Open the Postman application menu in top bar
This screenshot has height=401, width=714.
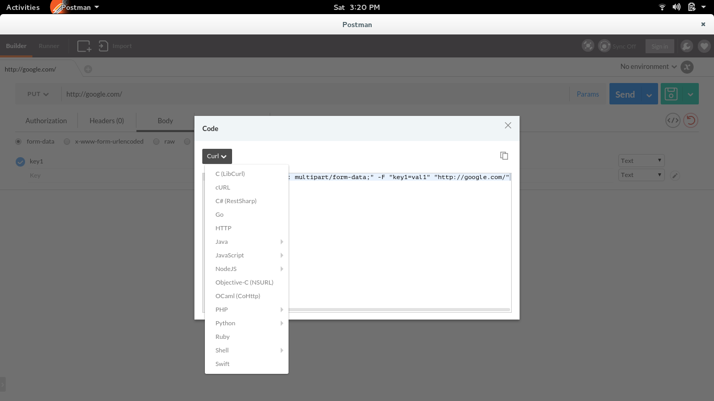click(x=76, y=7)
